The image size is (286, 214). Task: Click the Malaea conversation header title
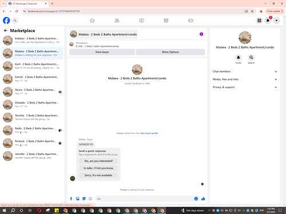coord(108,34)
